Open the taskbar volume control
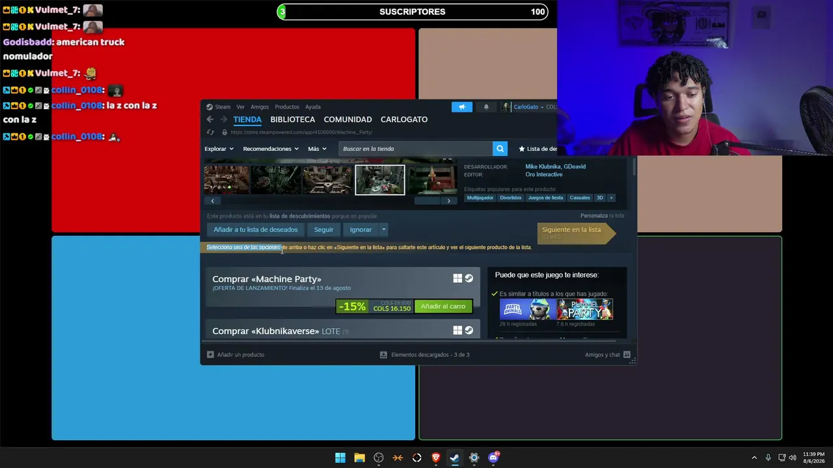 (x=793, y=458)
